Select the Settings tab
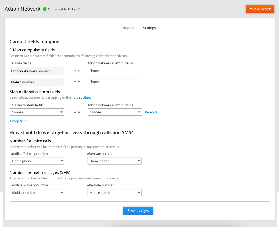The height and width of the screenshot is (227, 279). point(149,28)
